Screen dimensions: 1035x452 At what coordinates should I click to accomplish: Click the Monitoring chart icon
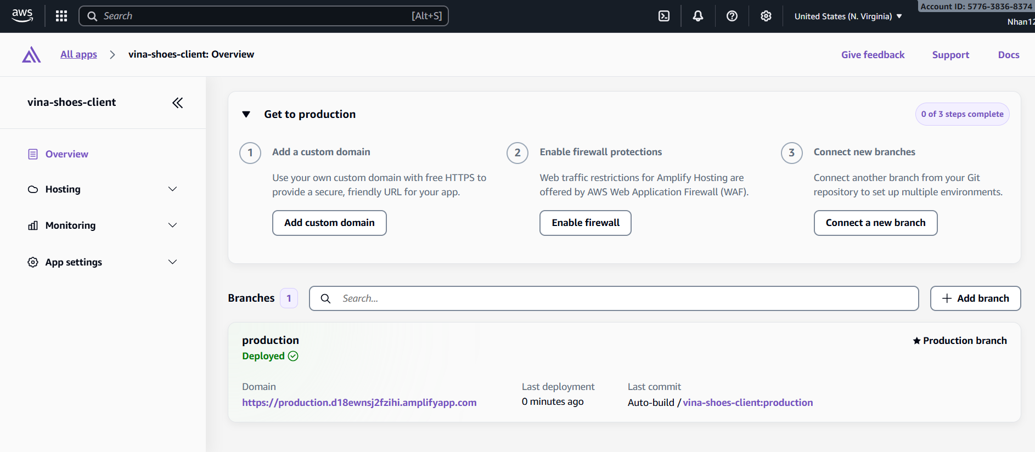tap(33, 225)
